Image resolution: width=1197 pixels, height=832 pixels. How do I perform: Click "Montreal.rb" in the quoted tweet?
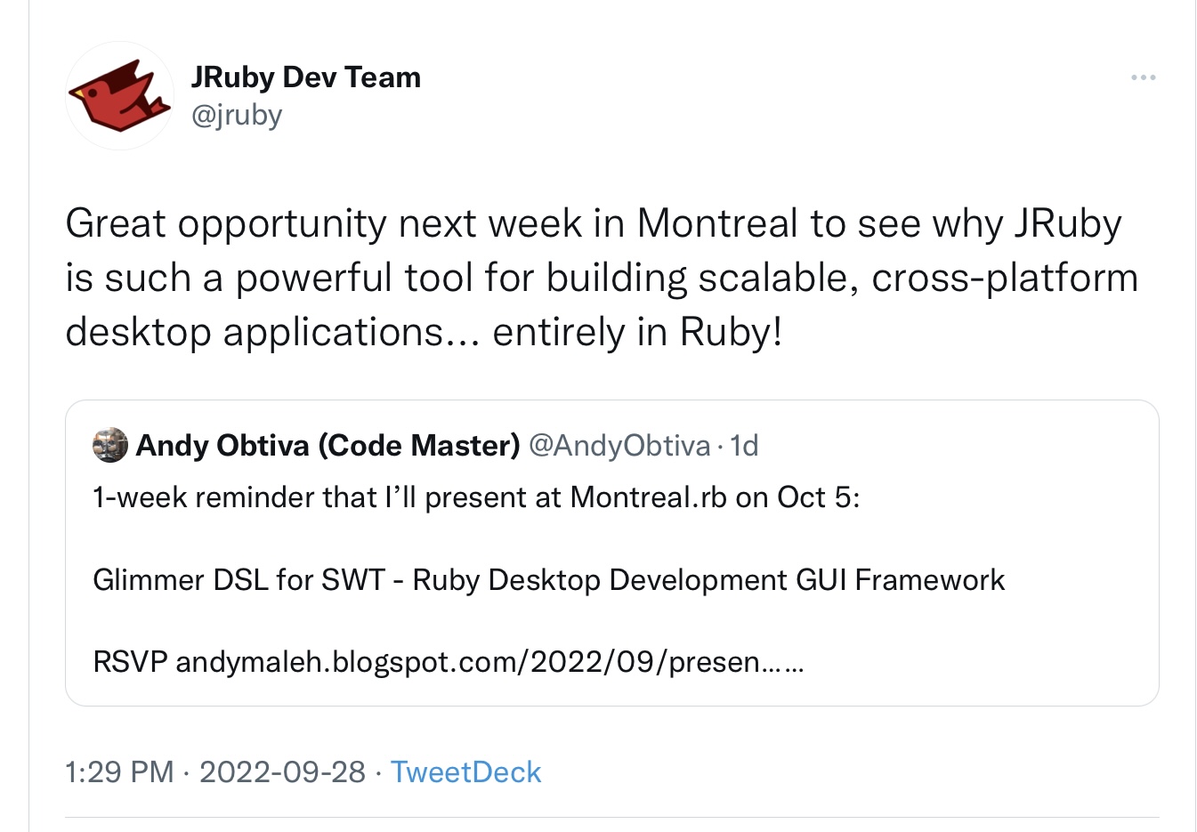648,497
